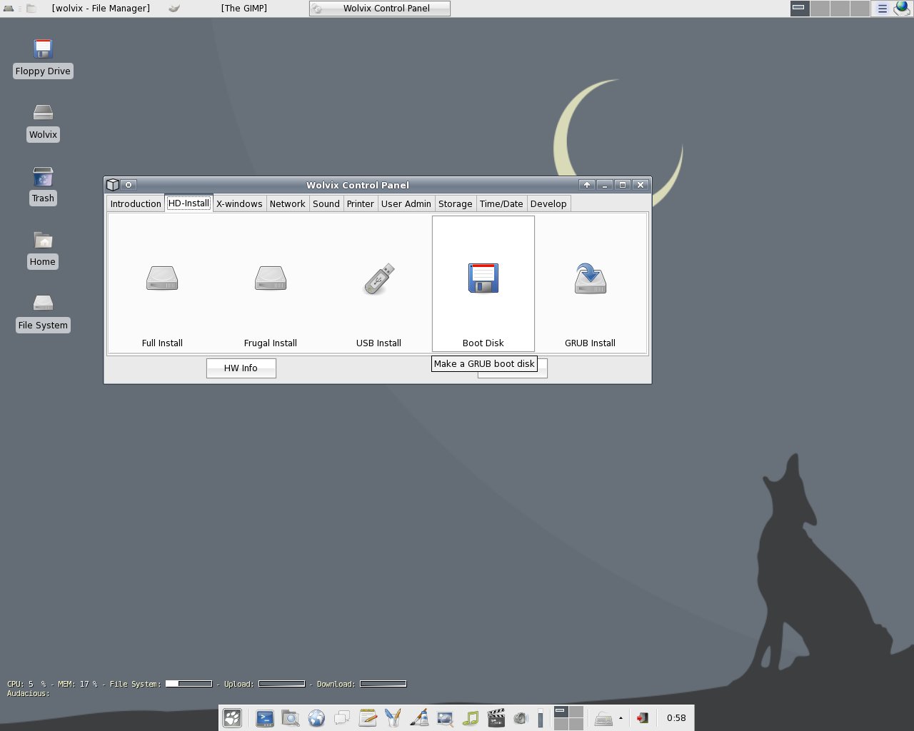Viewport: 914px width, 731px height.
Task: Open the video clapperboard icon in panel
Action: (x=496, y=718)
